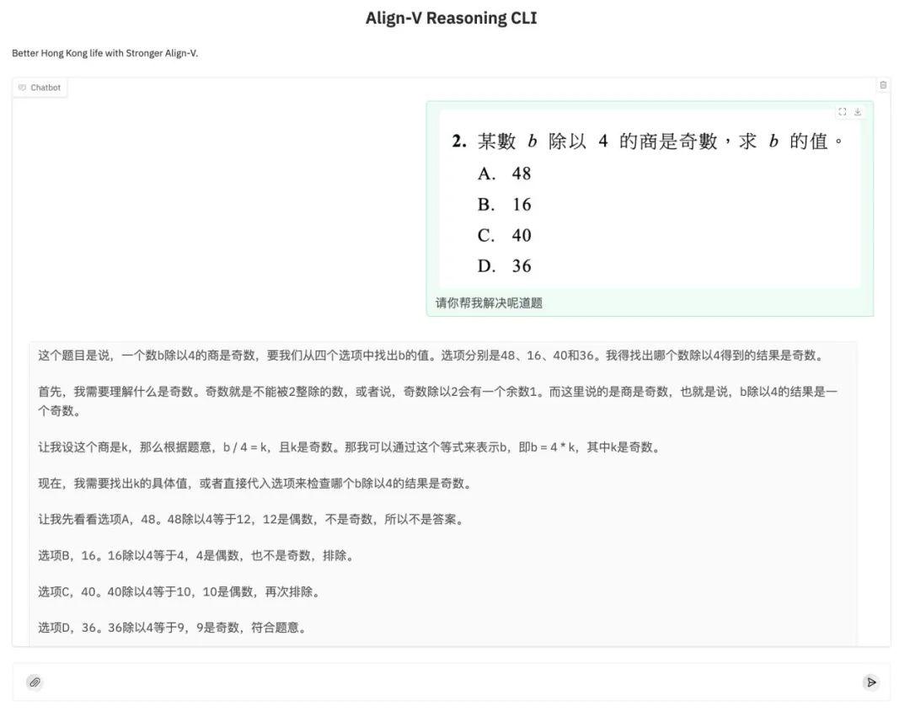Click the paperclip attach file icon

35,682
